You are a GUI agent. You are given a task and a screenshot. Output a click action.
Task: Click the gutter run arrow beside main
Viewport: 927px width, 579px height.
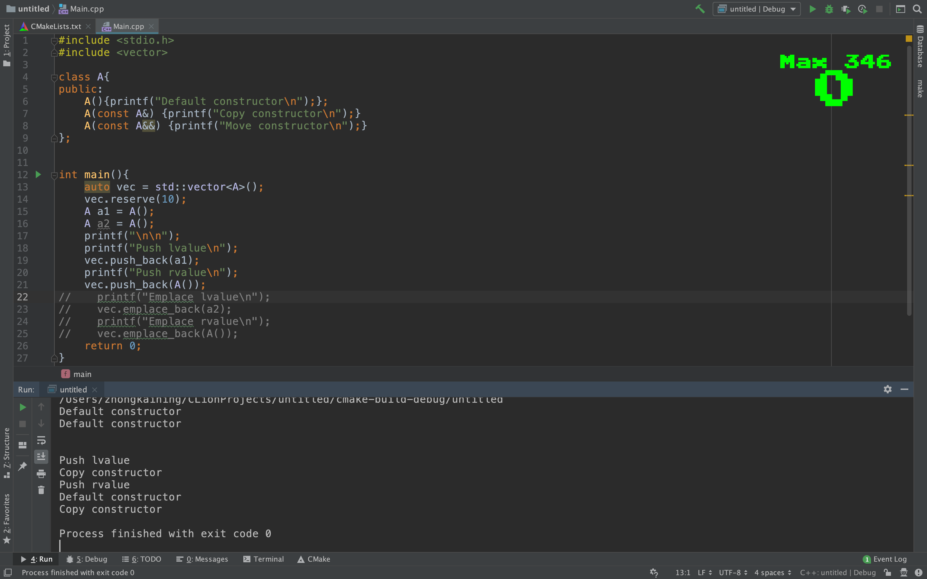[x=38, y=175]
